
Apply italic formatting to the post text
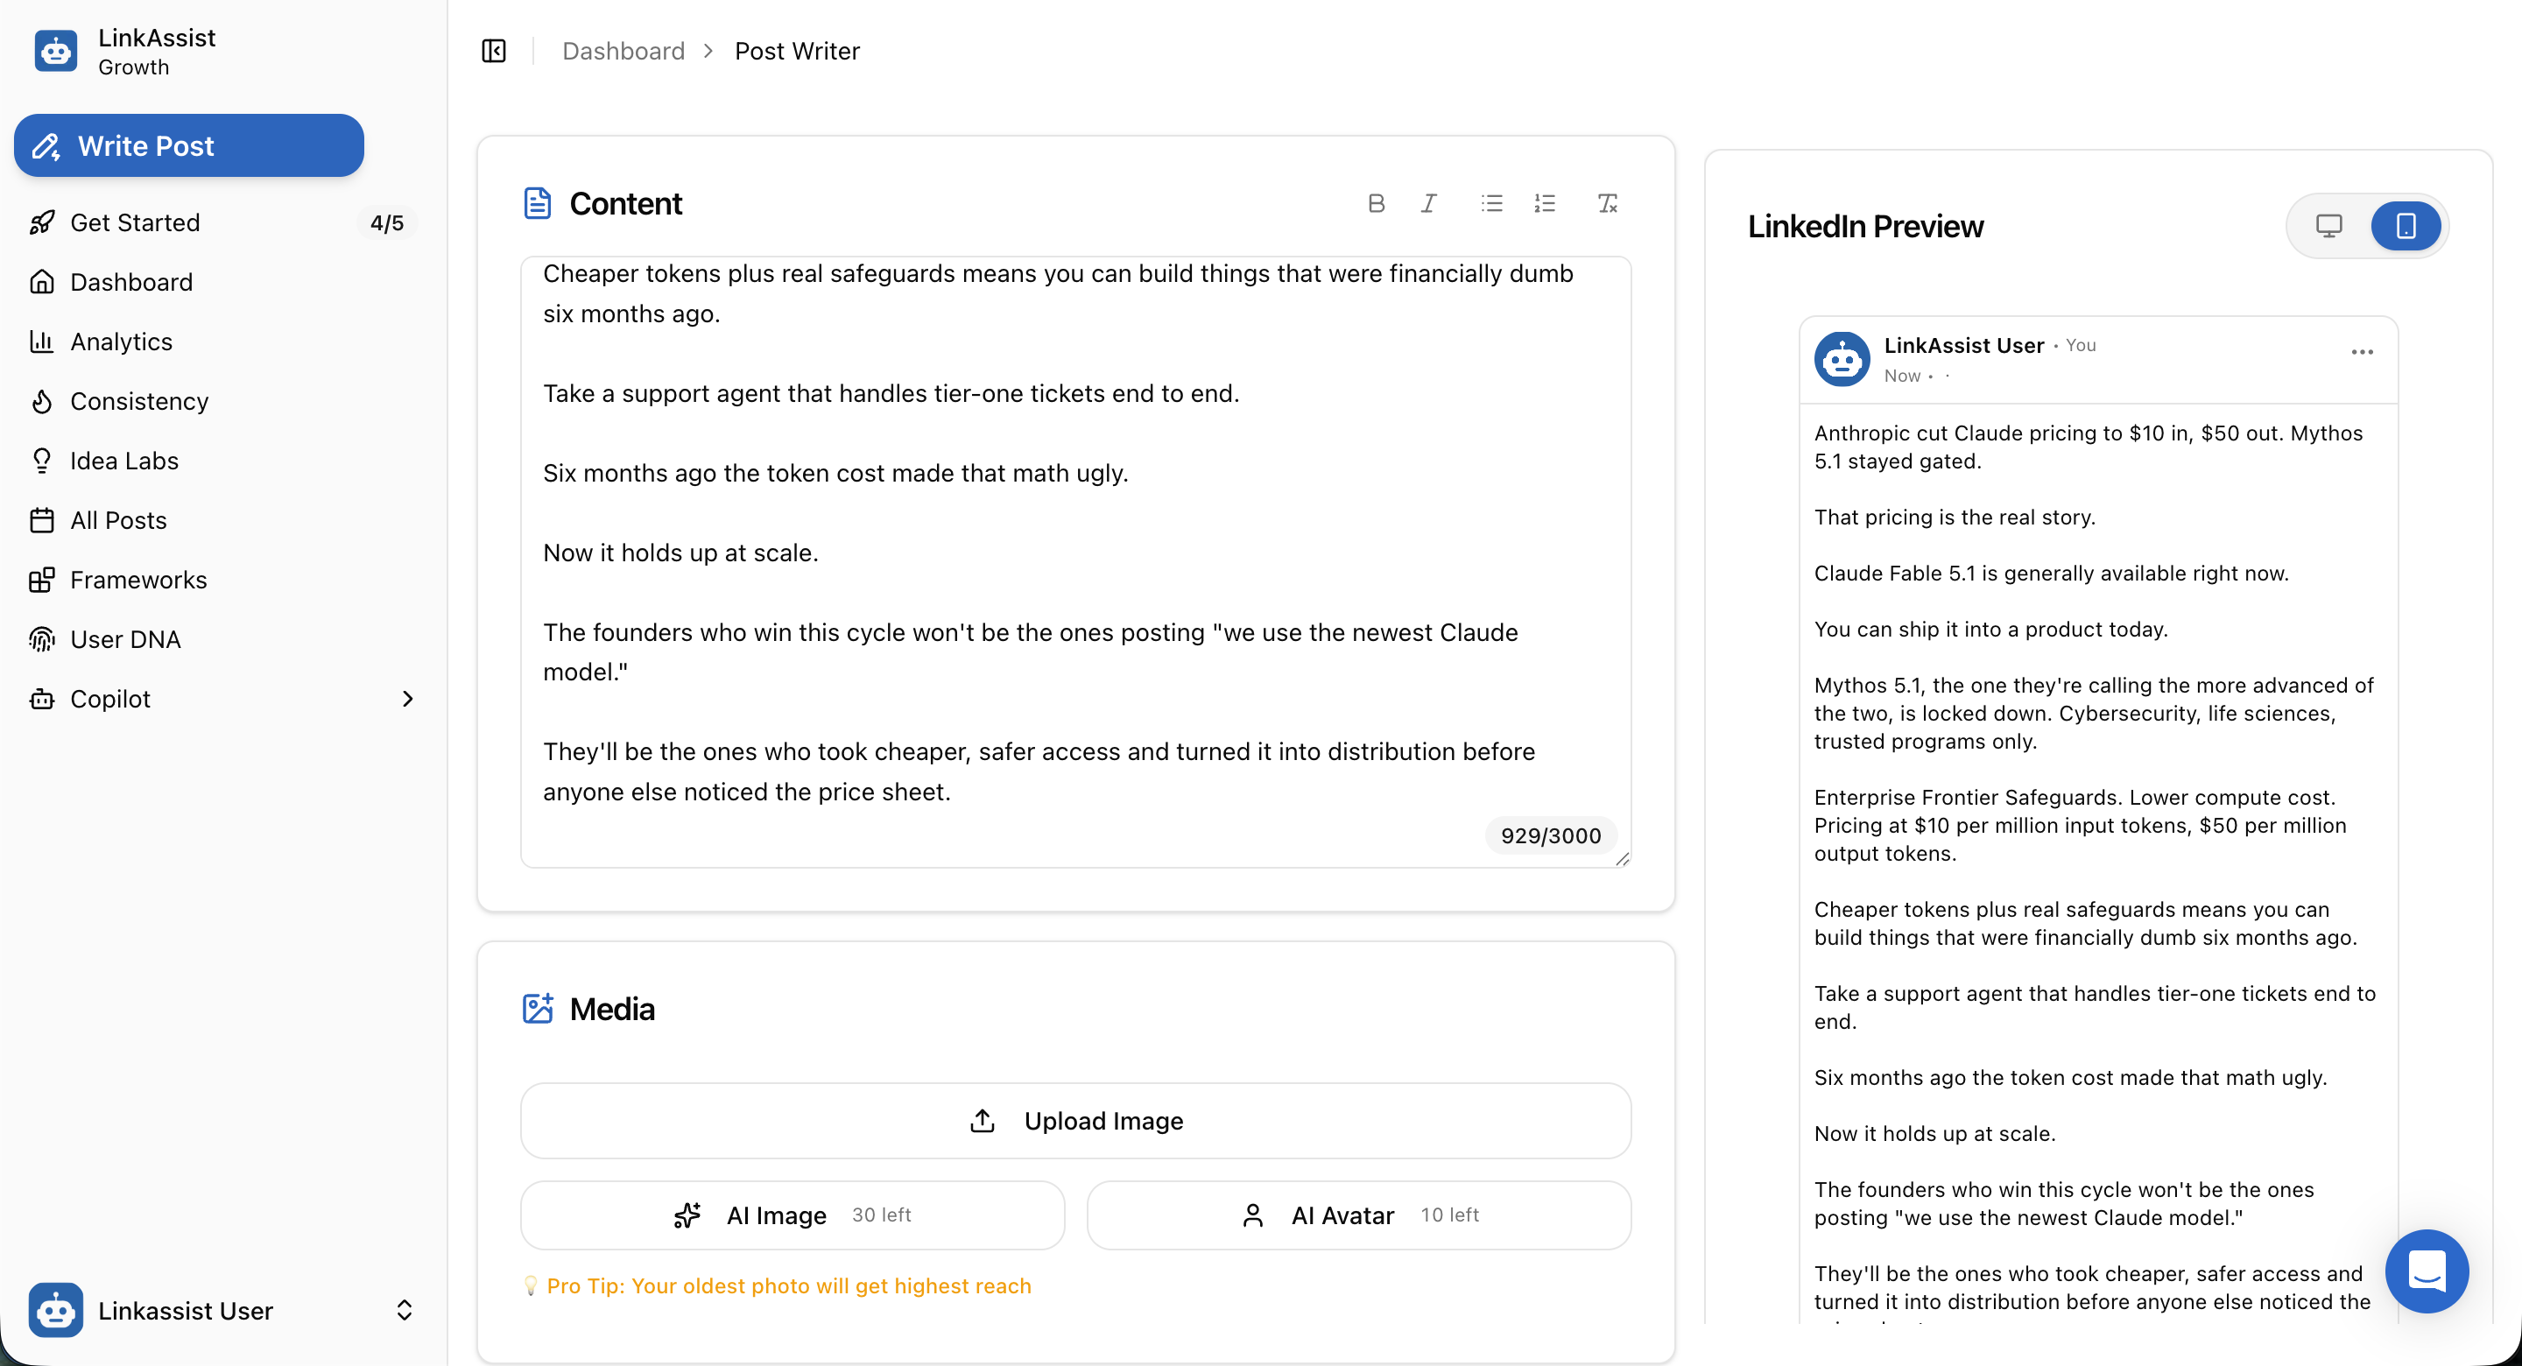(1428, 202)
